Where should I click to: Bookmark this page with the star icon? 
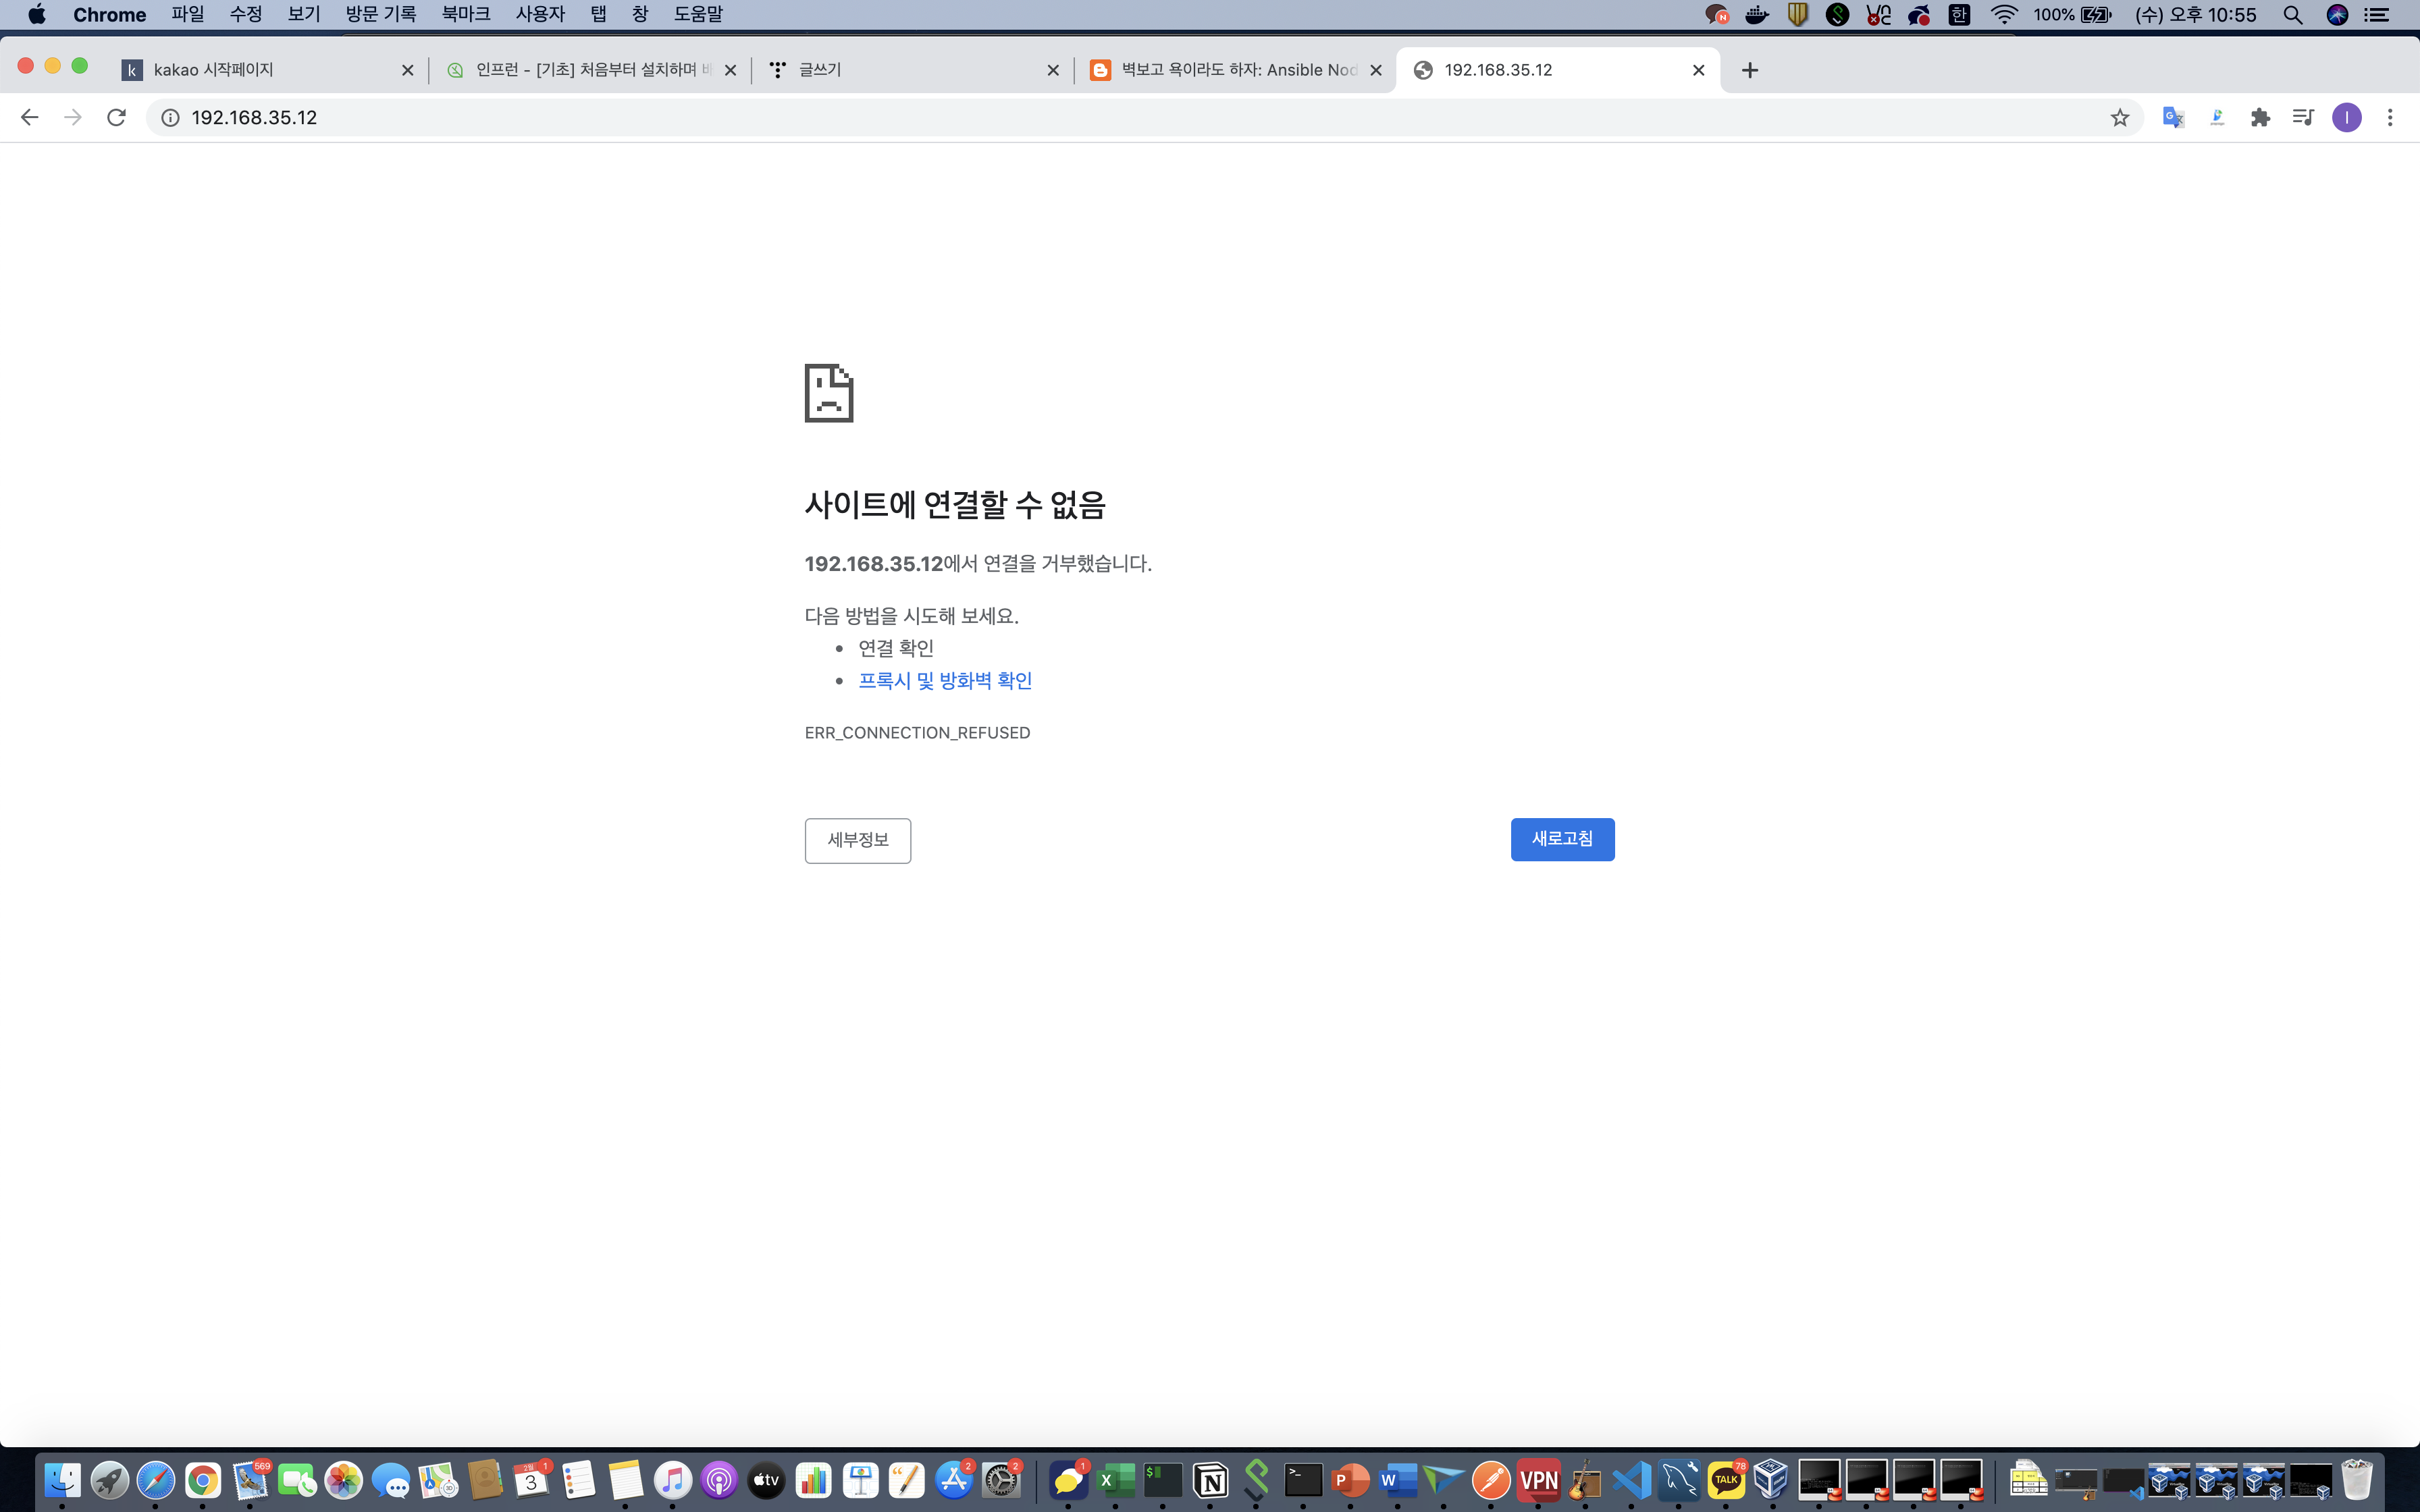(x=2119, y=118)
